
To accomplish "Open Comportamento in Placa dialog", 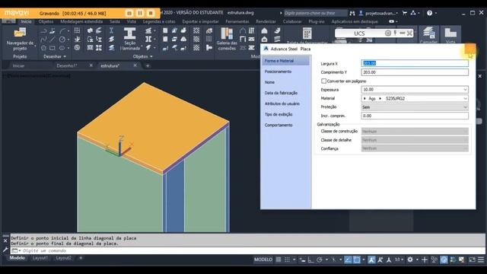I will coord(279,125).
